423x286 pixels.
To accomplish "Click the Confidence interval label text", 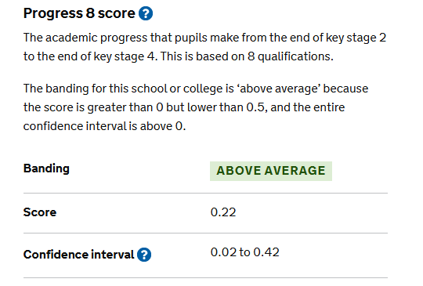I will point(78,255).
